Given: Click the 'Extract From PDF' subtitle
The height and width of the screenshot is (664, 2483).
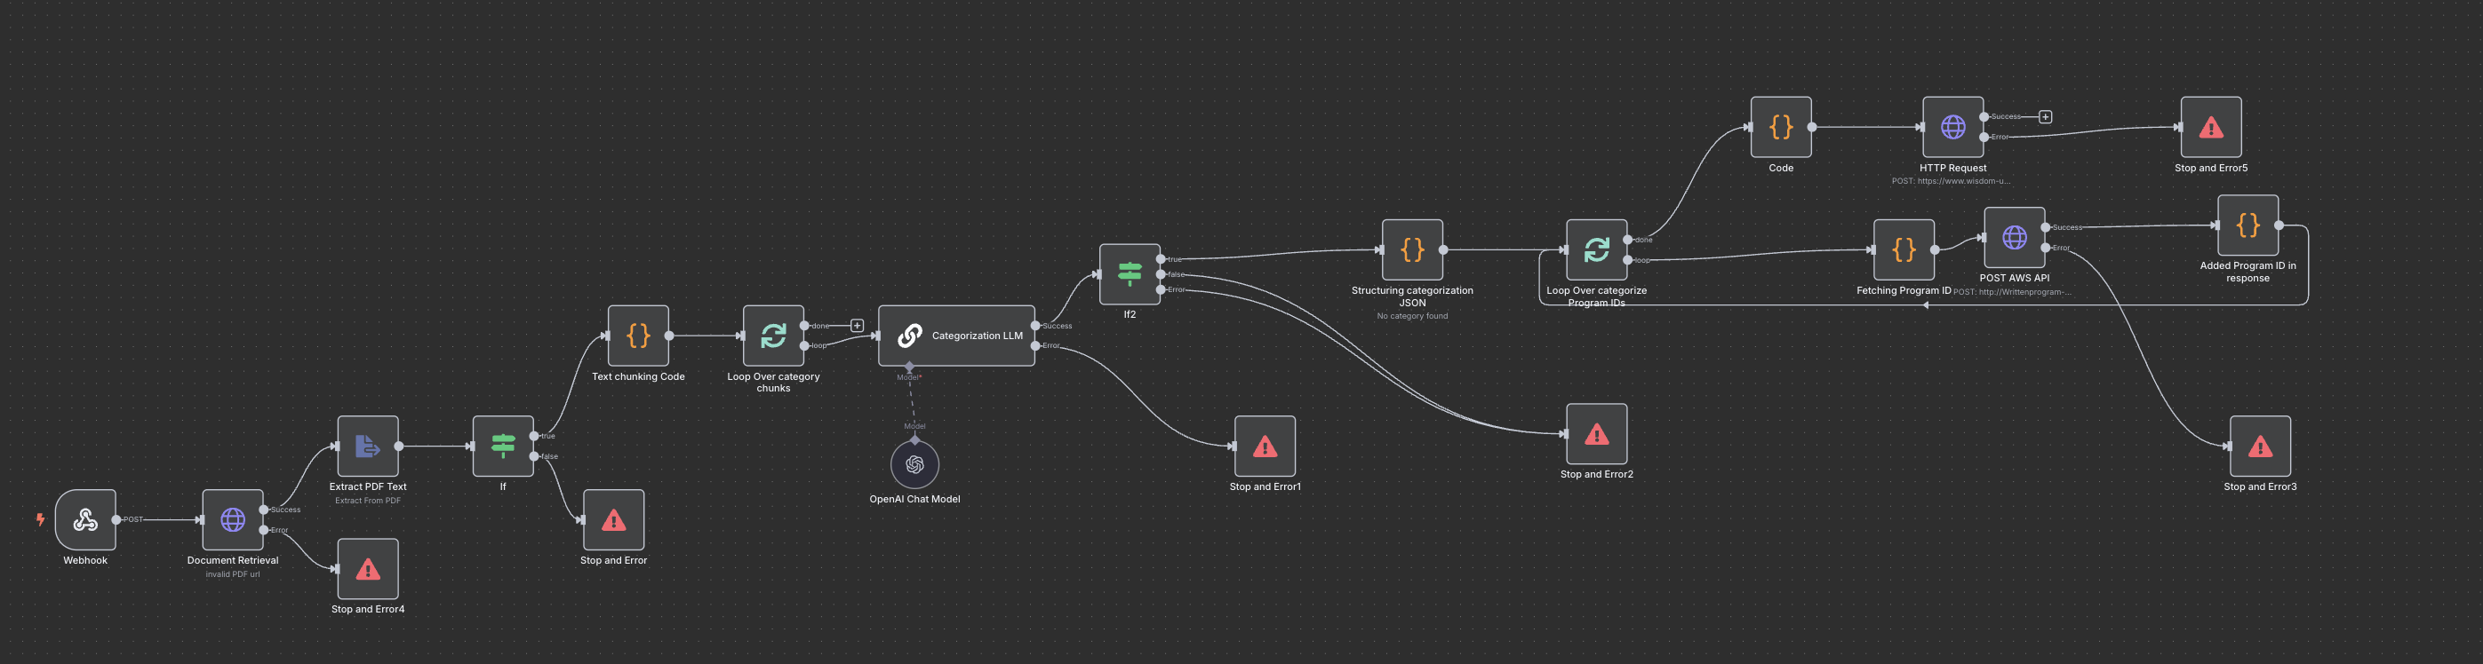Looking at the screenshot, I should click(x=368, y=501).
